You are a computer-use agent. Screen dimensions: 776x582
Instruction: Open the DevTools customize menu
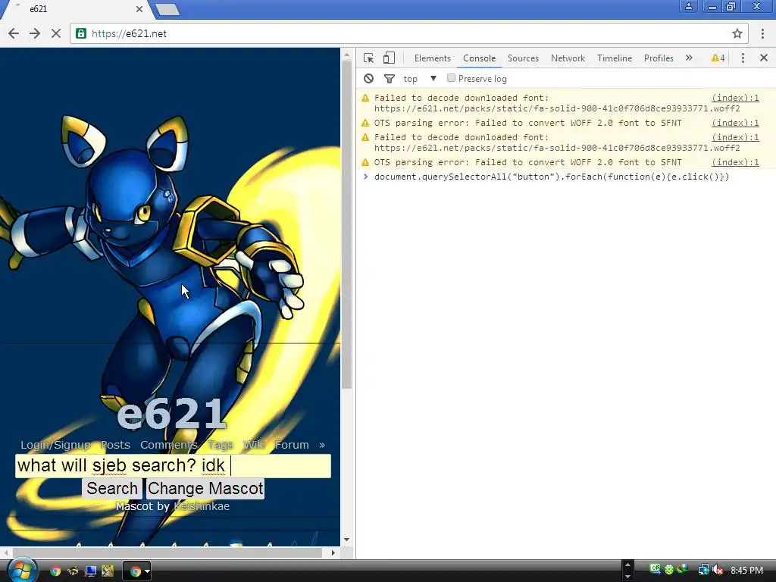coord(743,58)
